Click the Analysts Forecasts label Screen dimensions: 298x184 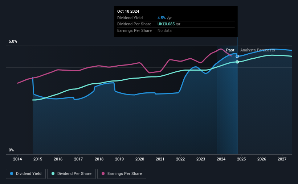257,50
